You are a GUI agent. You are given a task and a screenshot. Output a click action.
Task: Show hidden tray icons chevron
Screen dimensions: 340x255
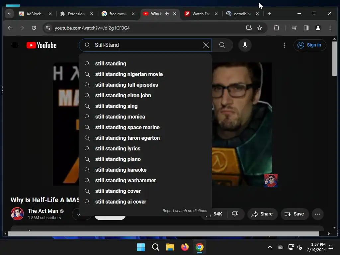pyautogui.click(x=270, y=247)
